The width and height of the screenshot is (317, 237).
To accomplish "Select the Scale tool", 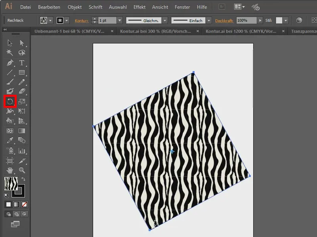I will coord(22,102).
